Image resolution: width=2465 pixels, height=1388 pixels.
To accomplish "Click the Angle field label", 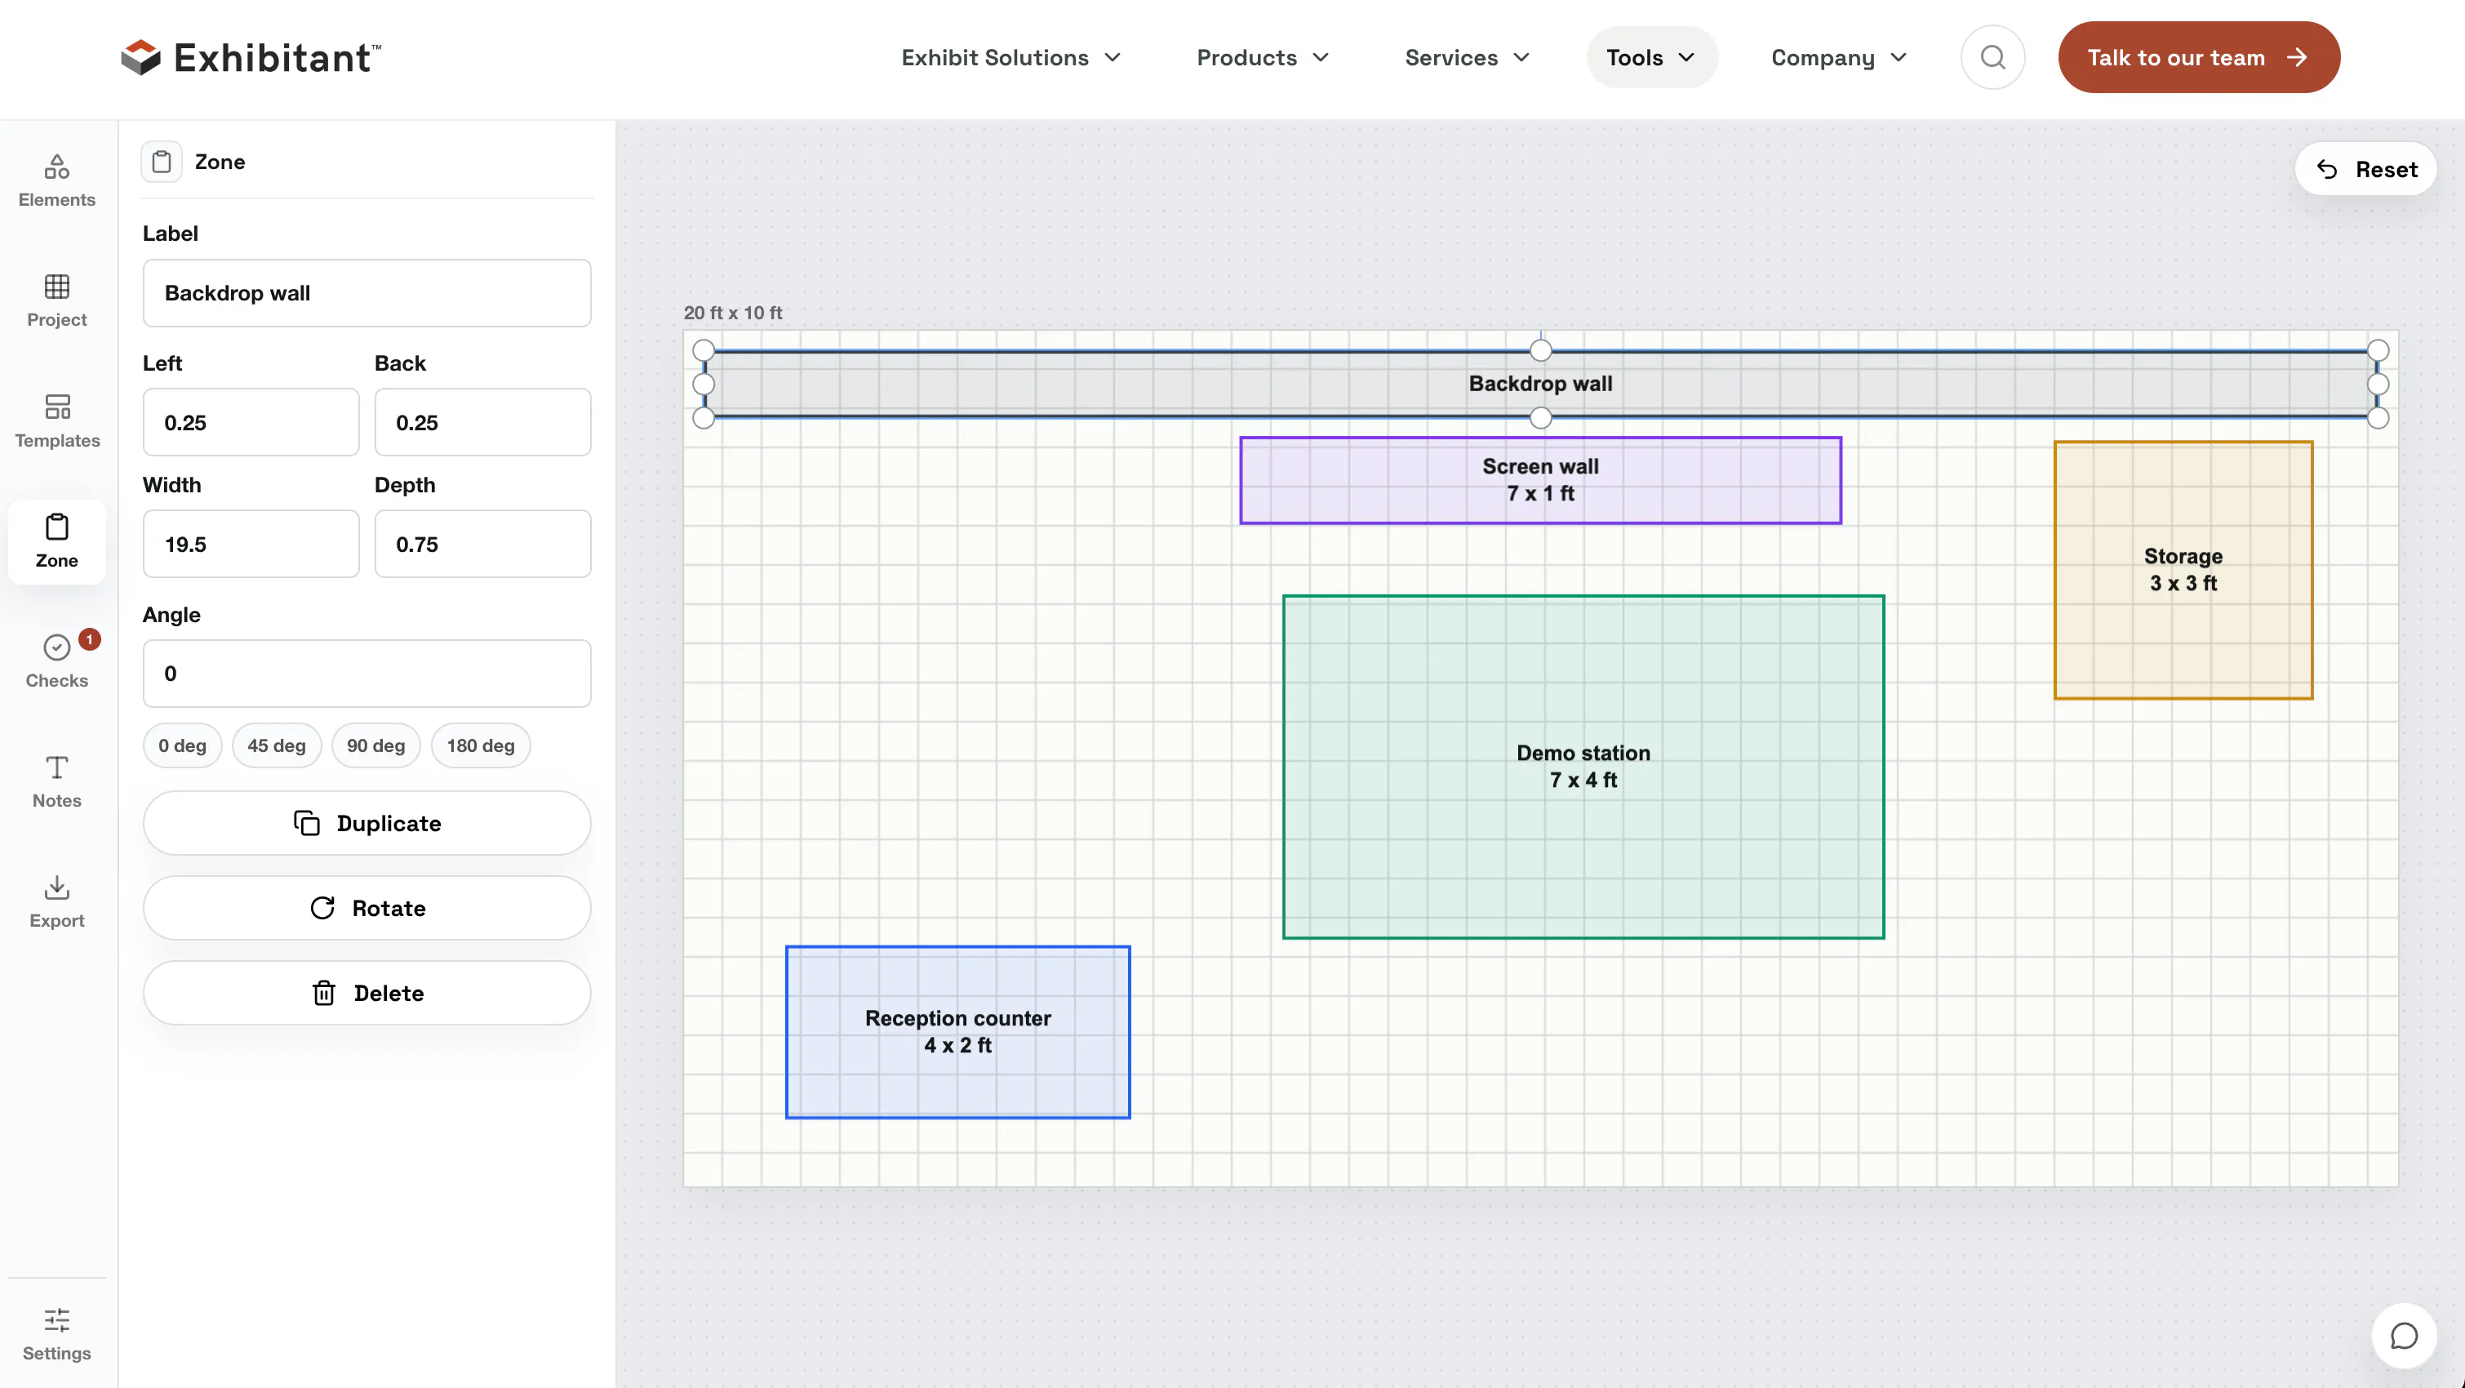I will [171, 615].
